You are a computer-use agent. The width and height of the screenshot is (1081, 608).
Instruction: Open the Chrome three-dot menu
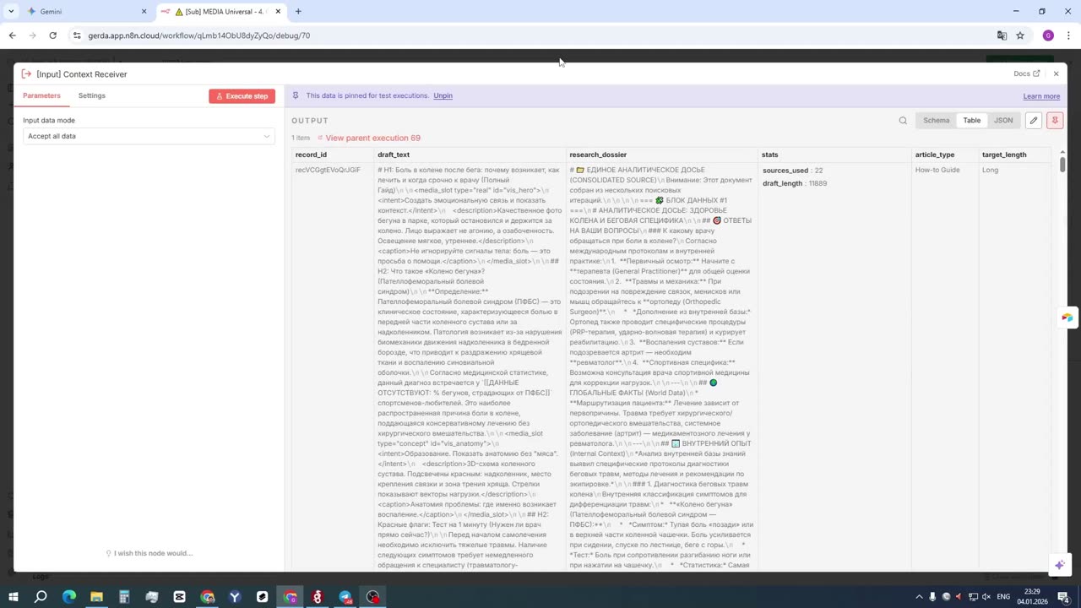1068,35
